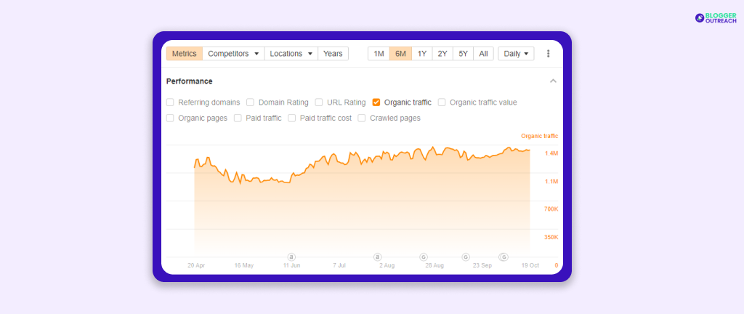Screen dimensions: 744x314
Task: Open the Daily interval dropdown
Action: coord(516,54)
